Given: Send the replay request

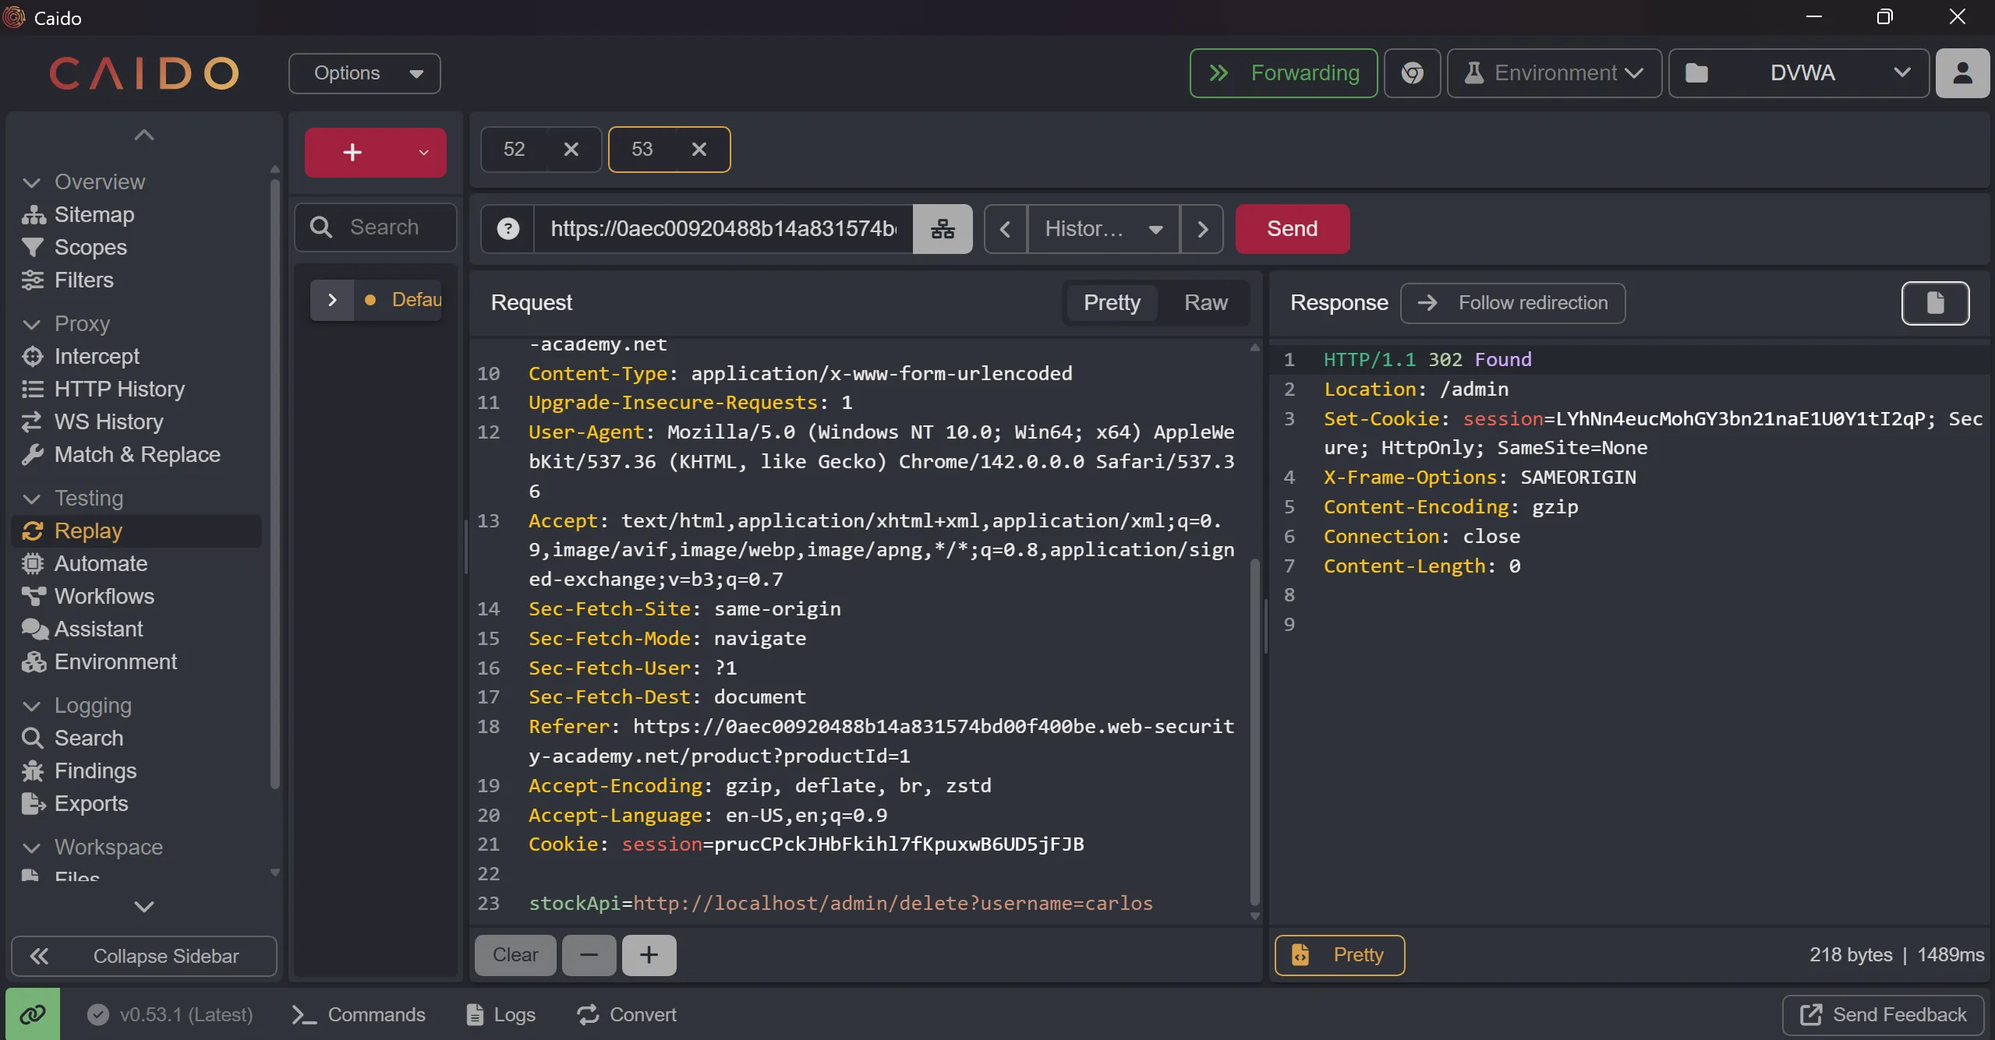Looking at the screenshot, I should [x=1292, y=229].
